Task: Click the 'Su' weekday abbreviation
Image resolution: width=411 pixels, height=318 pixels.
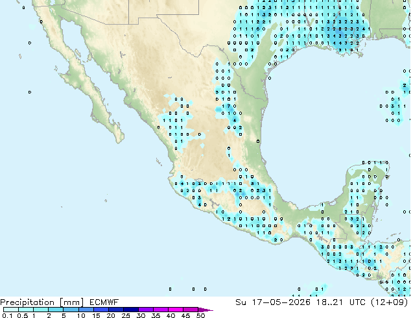Action: coord(241,302)
